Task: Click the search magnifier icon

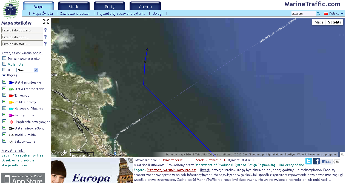Action: (318, 13)
